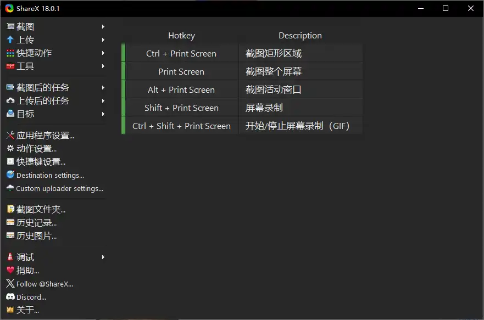Viewport: 484px width, 320px height.
Task: Expand the 快捷动作 submenu arrow
Action: [103, 53]
